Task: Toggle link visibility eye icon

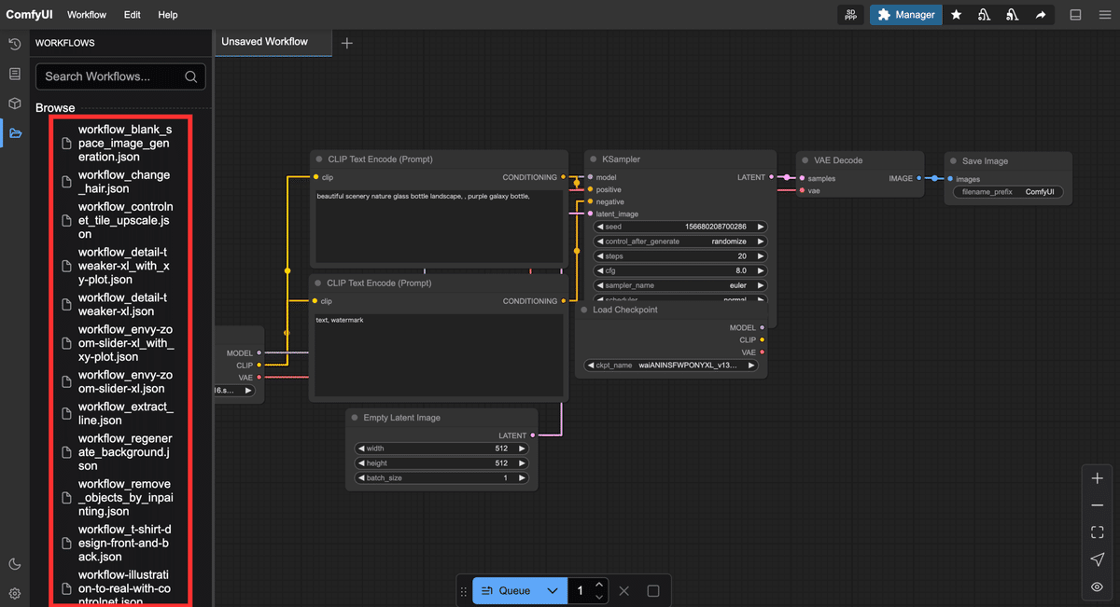Action: pos(1098,586)
